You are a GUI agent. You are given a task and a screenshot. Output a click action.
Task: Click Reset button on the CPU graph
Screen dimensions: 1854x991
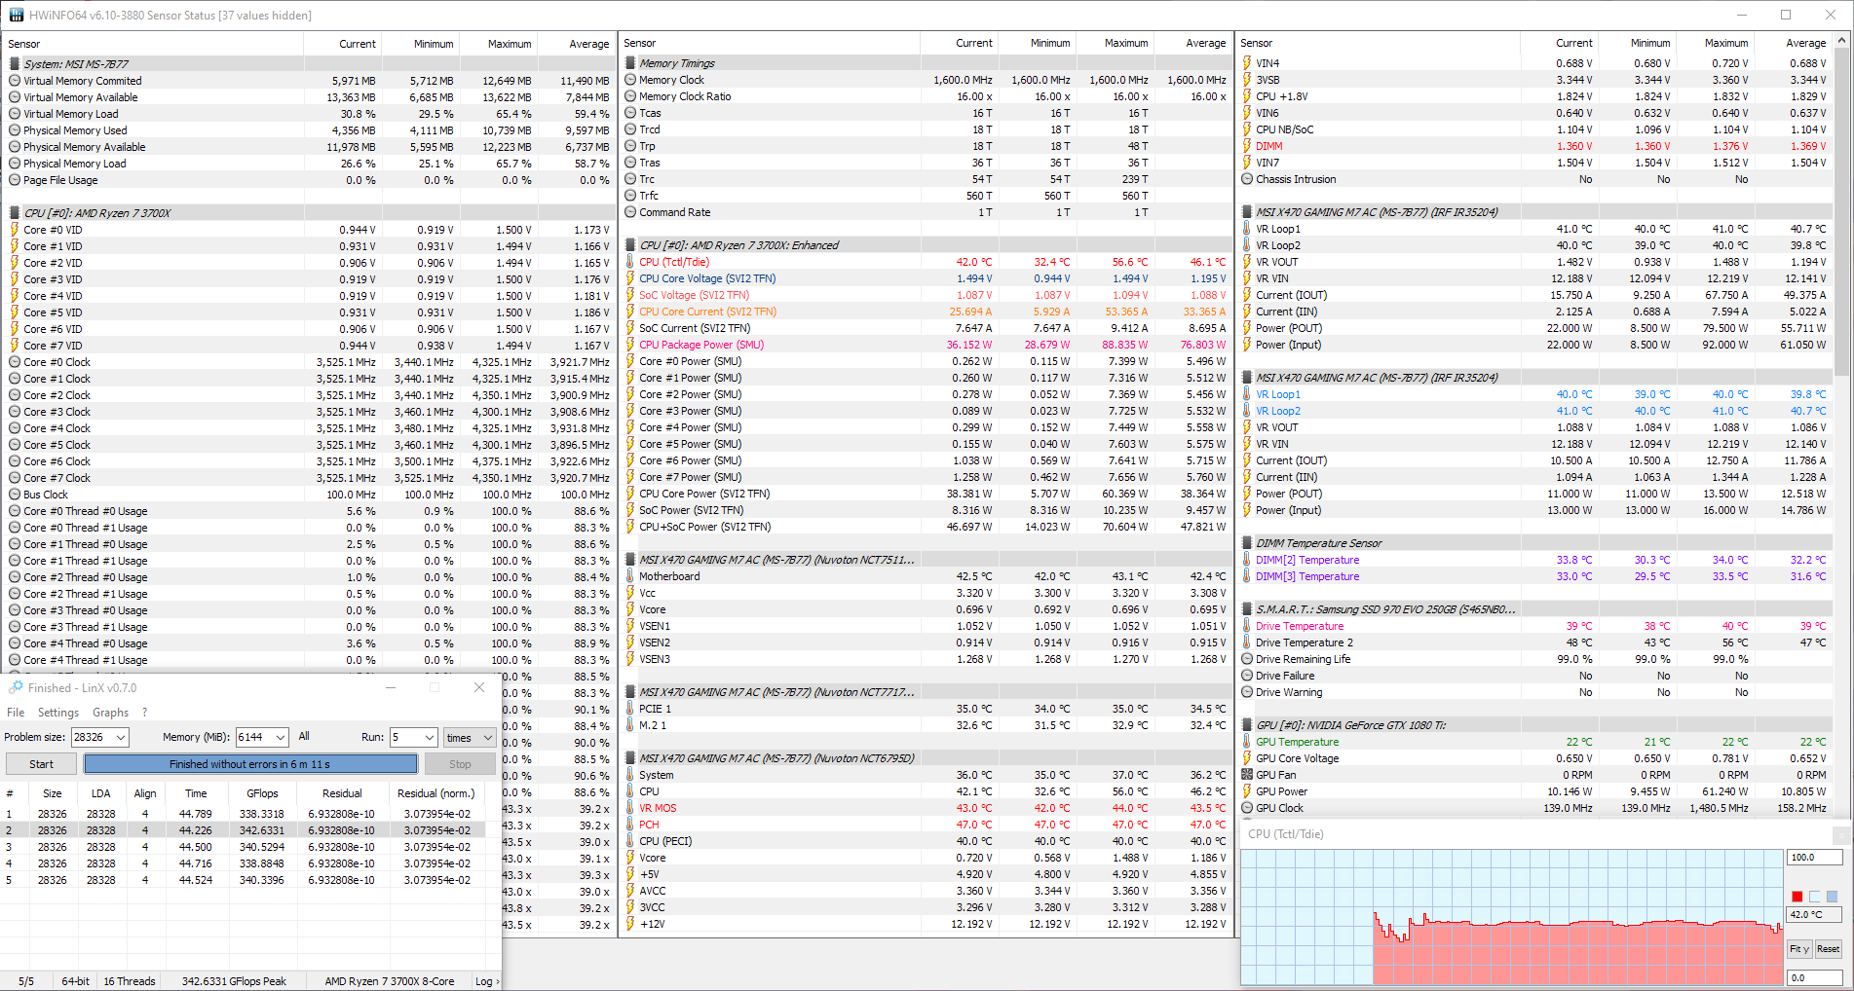pos(1828,948)
